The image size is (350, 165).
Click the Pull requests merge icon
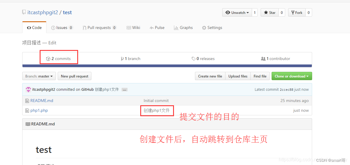(x=84, y=28)
